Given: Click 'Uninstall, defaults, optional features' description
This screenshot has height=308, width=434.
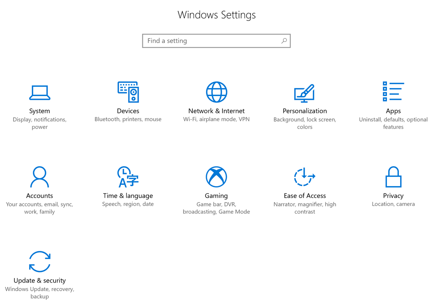Looking at the screenshot, I should (x=393, y=123).
